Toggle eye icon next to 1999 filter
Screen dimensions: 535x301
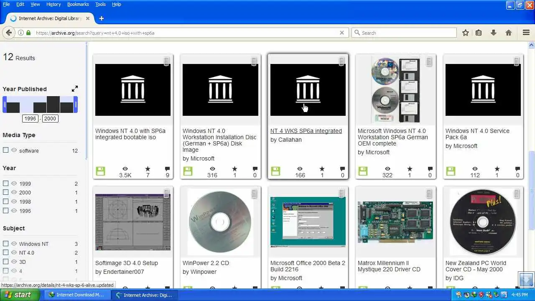pos(14,183)
